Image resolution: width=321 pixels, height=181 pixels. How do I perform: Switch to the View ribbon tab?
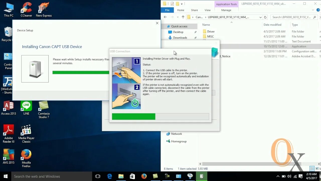point(207,10)
